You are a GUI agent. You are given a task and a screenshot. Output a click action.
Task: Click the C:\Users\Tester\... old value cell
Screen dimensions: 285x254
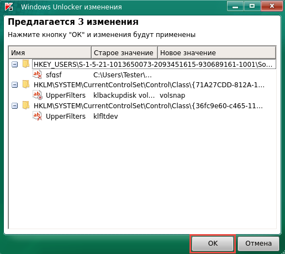(123, 75)
